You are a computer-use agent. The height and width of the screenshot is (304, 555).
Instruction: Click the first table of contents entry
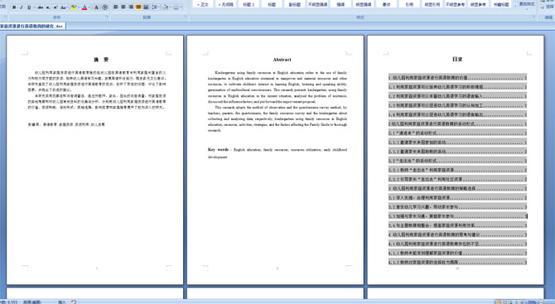coord(457,77)
